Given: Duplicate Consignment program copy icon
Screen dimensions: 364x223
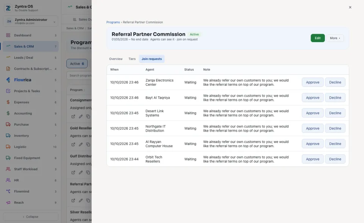Looking at the screenshot, I should click(x=88, y=116).
